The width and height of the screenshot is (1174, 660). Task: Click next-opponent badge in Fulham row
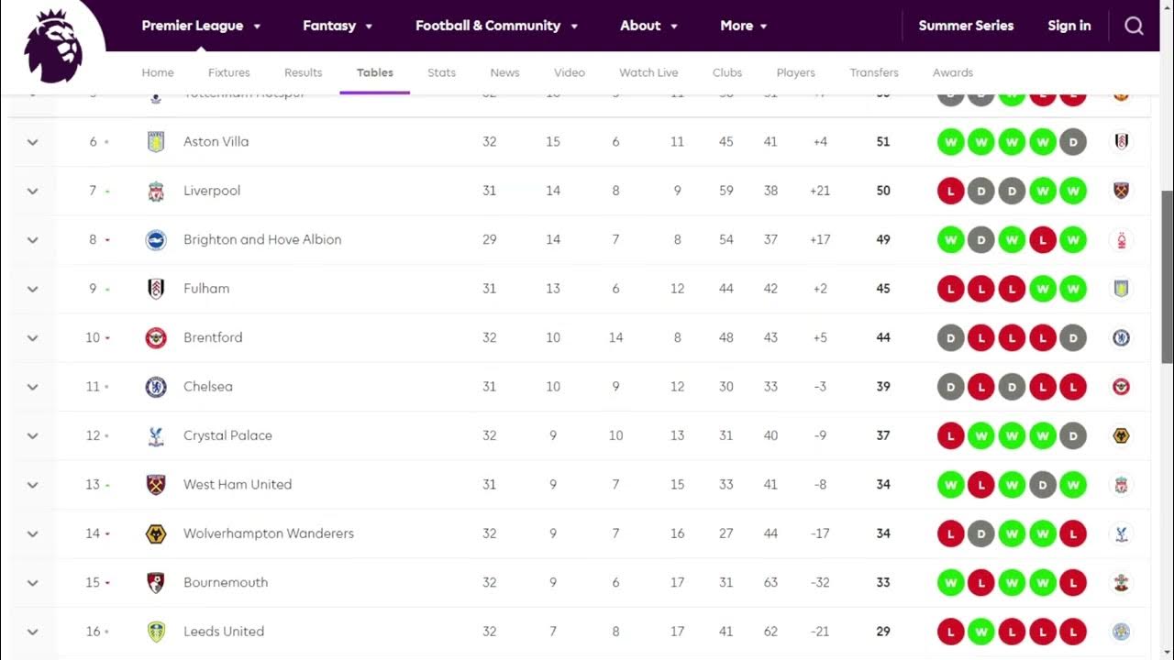[1121, 289]
